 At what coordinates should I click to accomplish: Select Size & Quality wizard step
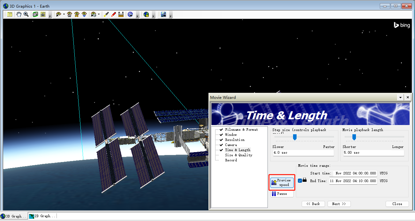(238, 155)
